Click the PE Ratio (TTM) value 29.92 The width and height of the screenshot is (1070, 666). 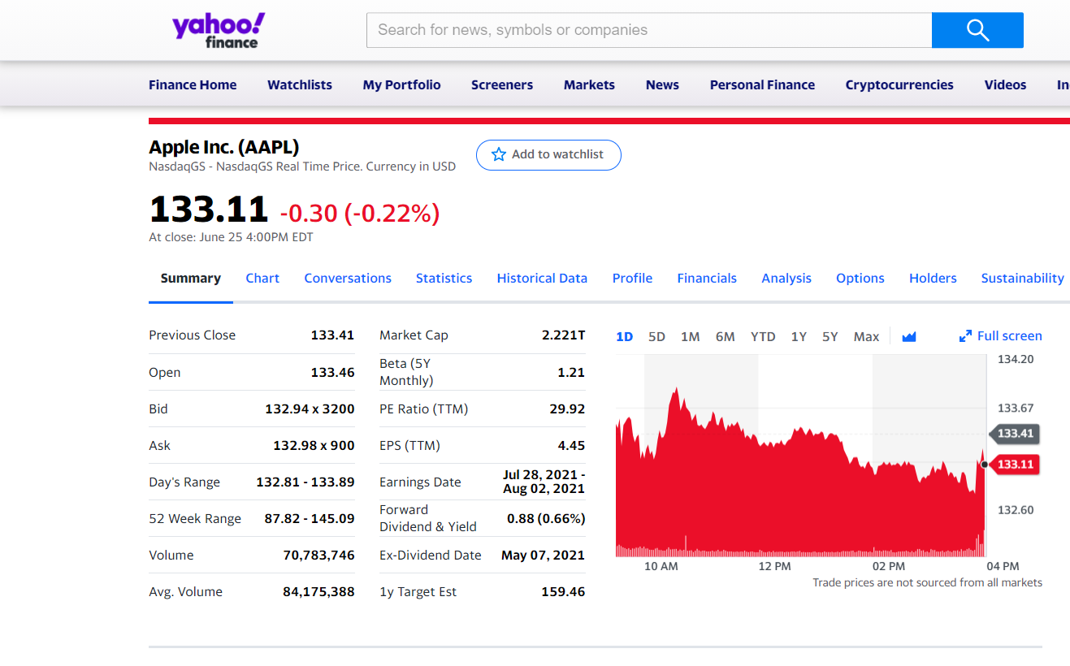[567, 409]
